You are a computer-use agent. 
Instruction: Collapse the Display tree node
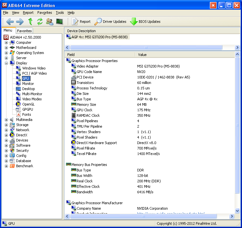(6, 63)
